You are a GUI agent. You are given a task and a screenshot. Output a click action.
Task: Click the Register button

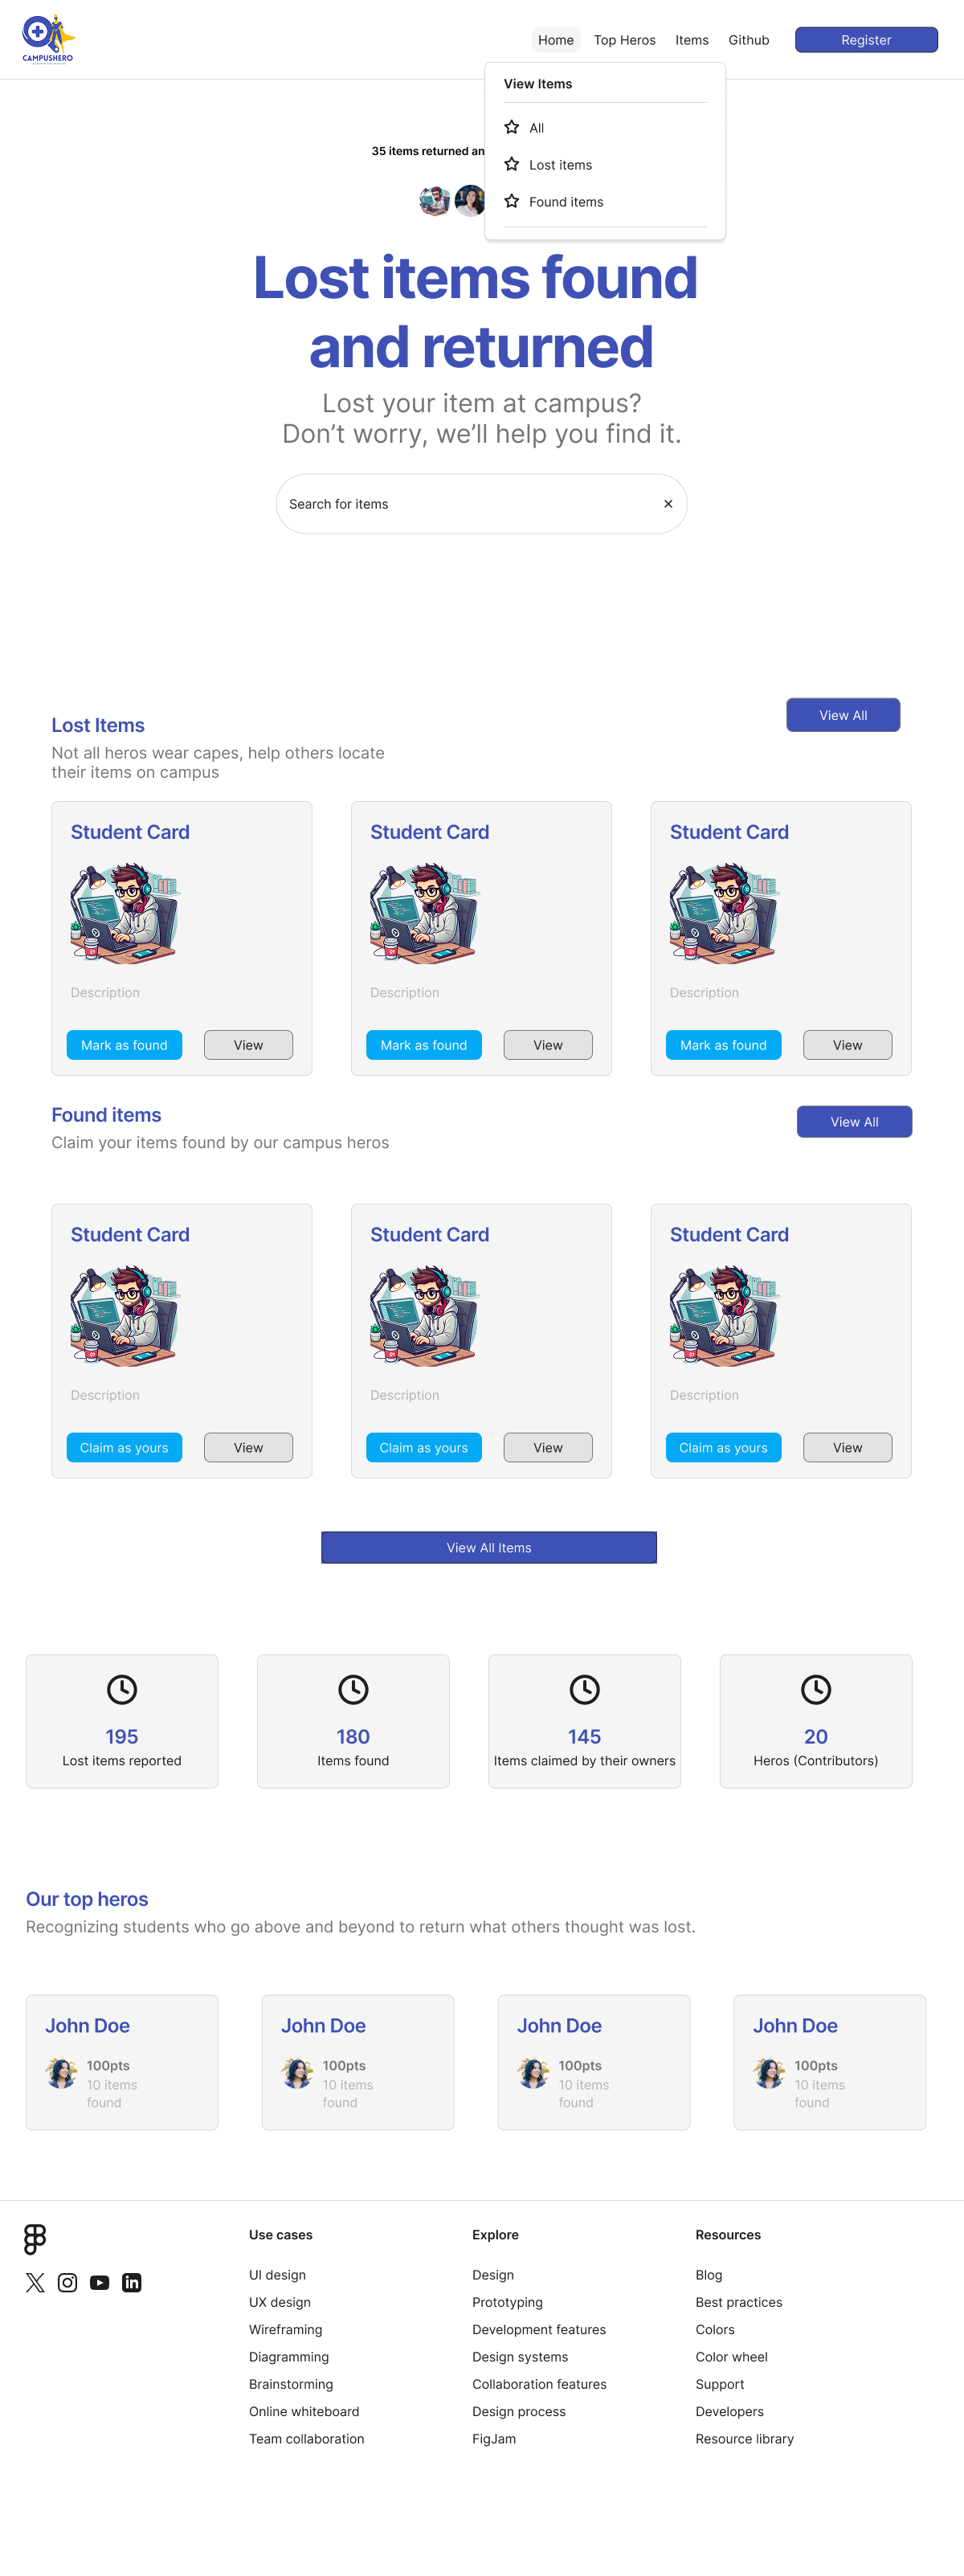tap(866, 40)
